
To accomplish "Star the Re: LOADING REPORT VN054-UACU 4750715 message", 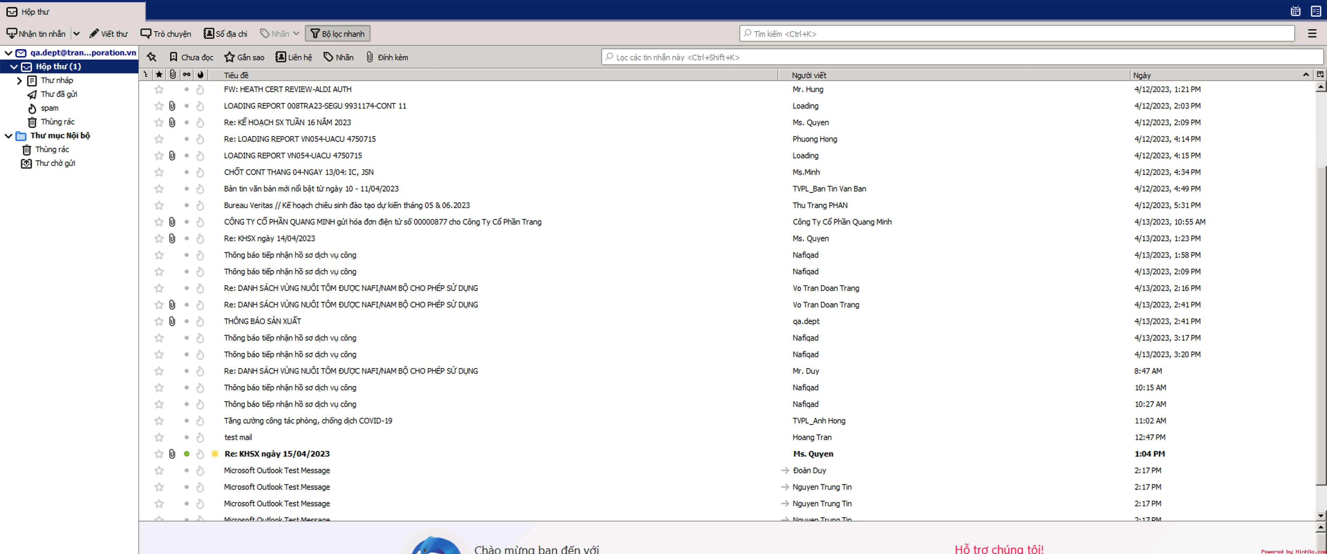I will (x=159, y=139).
